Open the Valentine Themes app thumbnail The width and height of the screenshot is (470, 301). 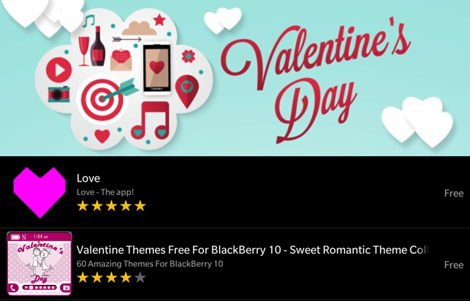coord(39,264)
